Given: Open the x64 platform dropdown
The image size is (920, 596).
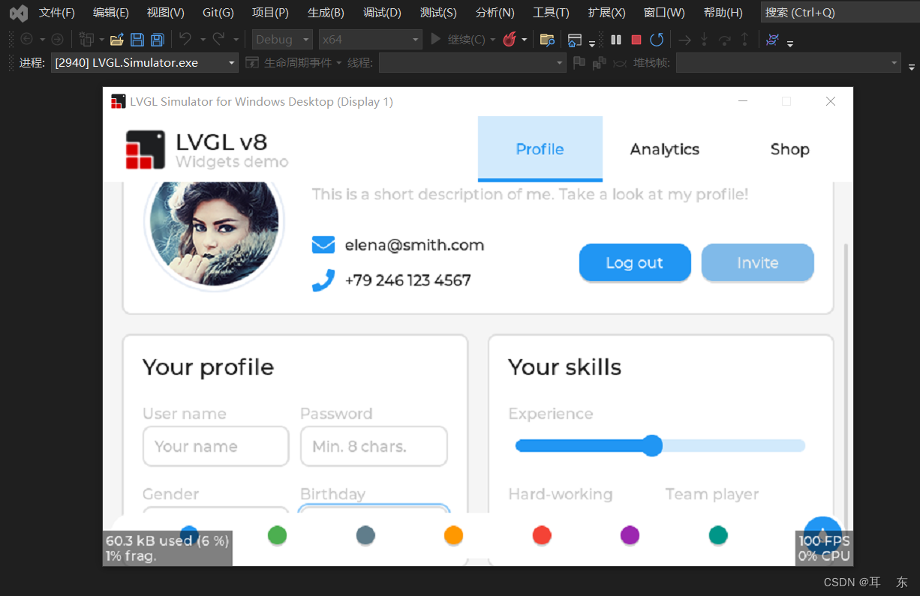Looking at the screenshot, I should point(370,39).
